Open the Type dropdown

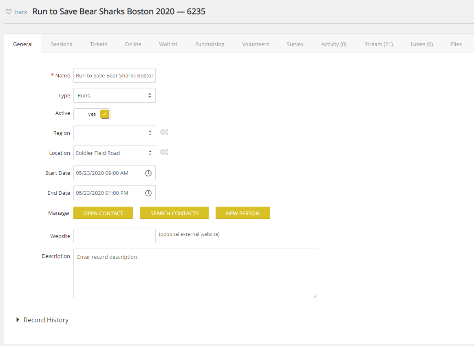(115, 95)
